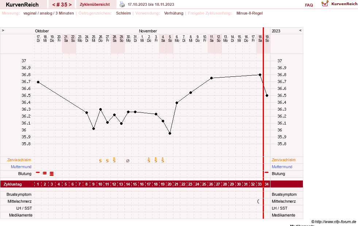Select mucus symbol S+ on 28 October
This screenshot has height=226, width=358.
click(x=114, y=160)
